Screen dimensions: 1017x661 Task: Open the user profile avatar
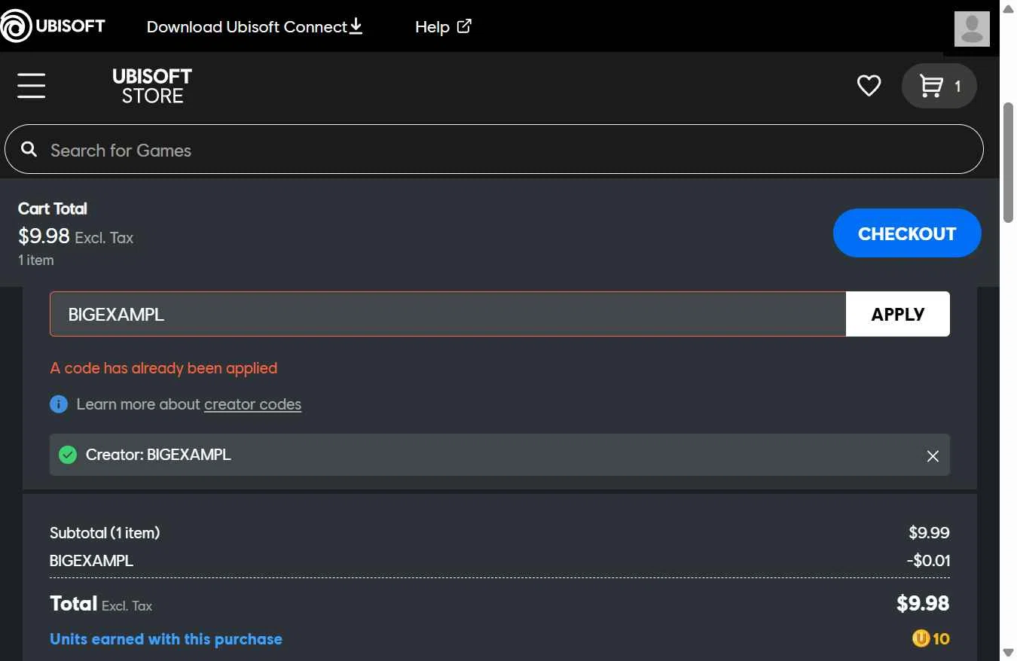(972, 29)
